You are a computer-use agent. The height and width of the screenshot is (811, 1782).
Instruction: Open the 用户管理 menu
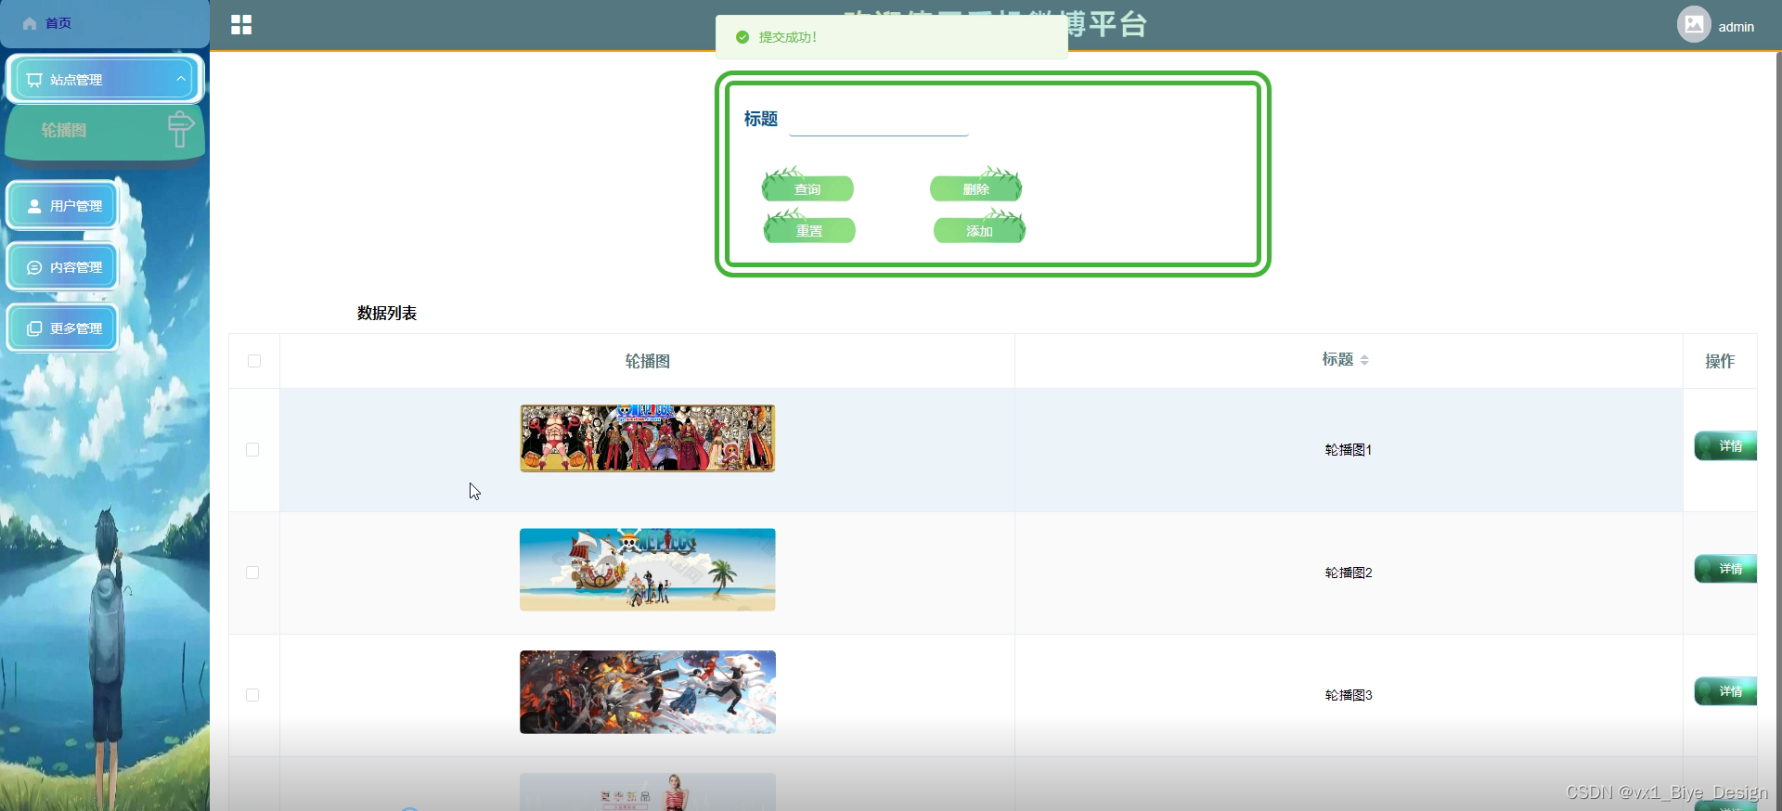tap(63, 206)
